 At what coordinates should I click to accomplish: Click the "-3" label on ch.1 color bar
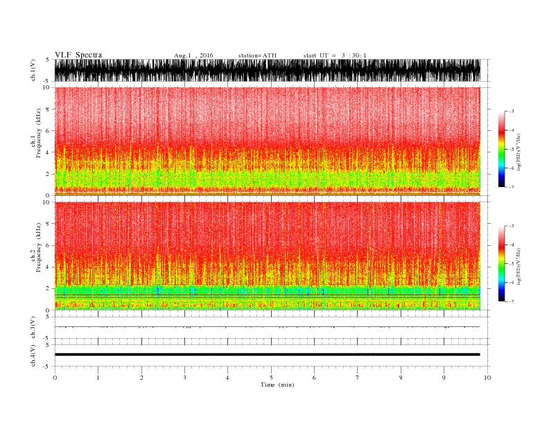click(512, 112)
